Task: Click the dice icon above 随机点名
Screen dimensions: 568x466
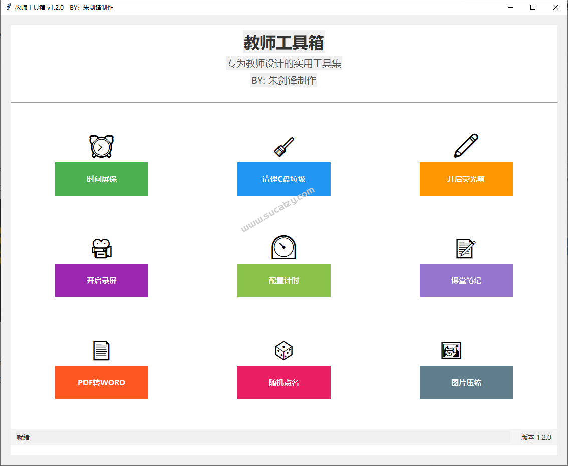Action: 283,350
